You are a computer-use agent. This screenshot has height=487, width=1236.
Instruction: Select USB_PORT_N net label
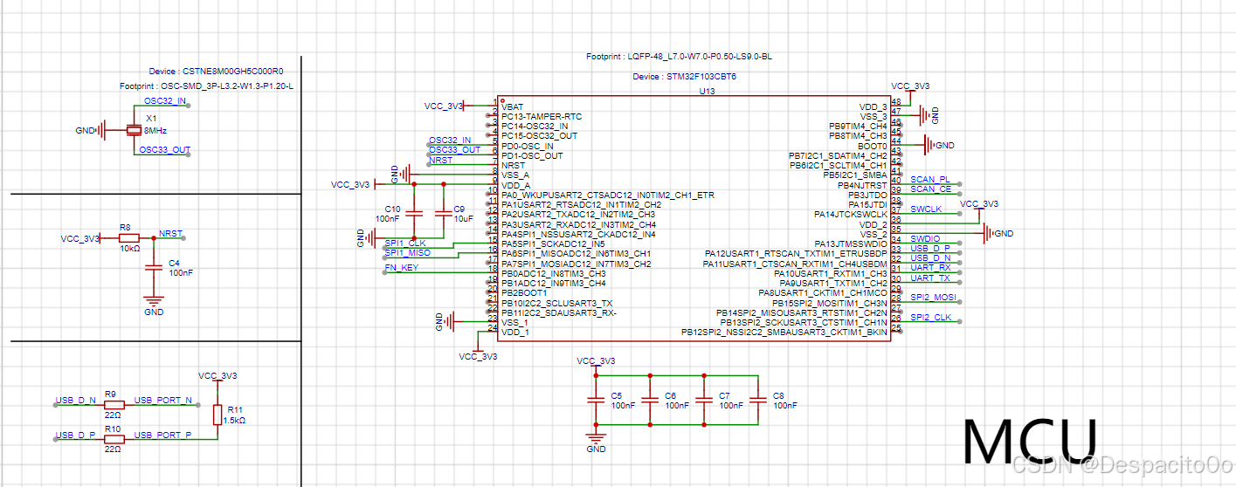pos(163,401)
